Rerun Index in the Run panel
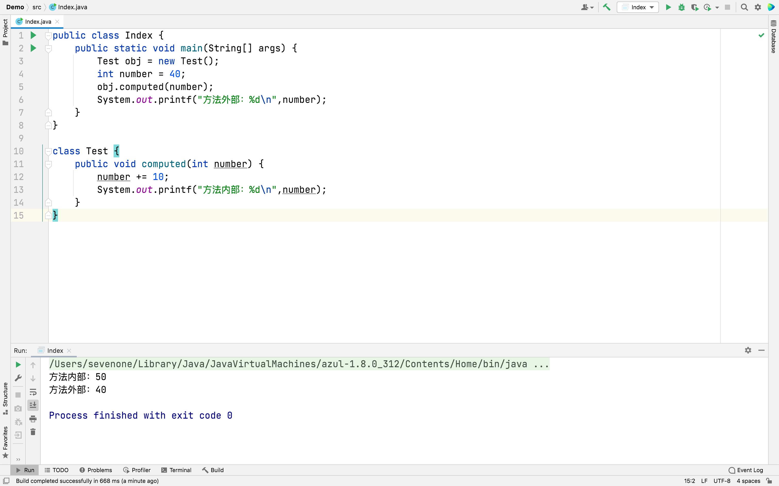Screen dimensions: 779x486 (18, 365)
